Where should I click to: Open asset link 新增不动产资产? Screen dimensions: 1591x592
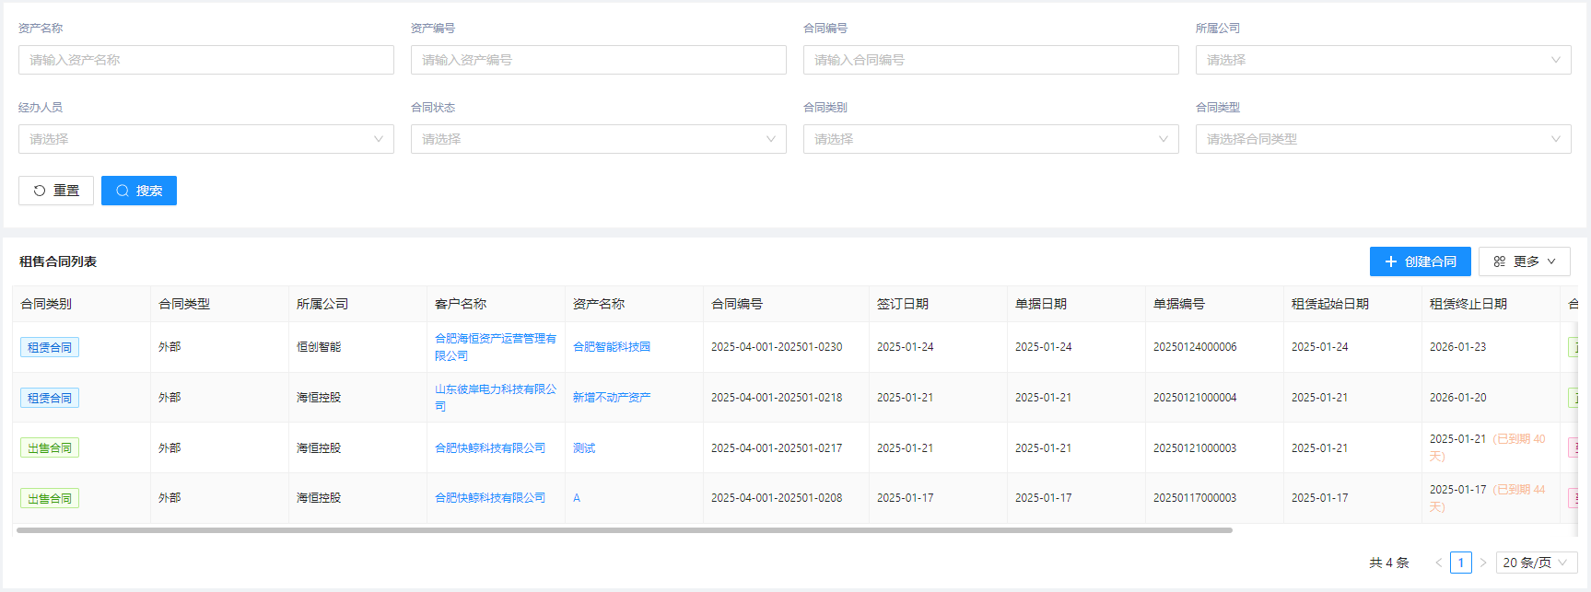coord(612,398)
